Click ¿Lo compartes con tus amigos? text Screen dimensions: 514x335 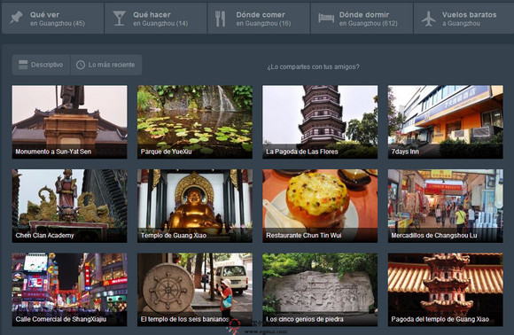coord(313,66)
